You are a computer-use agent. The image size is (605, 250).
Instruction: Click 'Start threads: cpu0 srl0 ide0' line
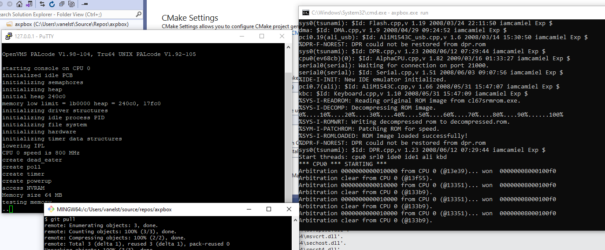[373, 157]
